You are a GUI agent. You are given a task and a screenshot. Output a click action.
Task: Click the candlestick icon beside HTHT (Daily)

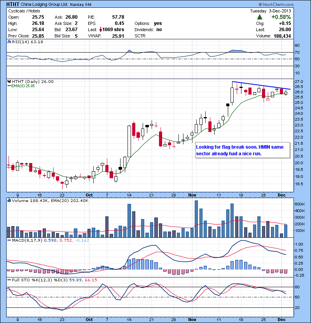click(x=9, y=81)
